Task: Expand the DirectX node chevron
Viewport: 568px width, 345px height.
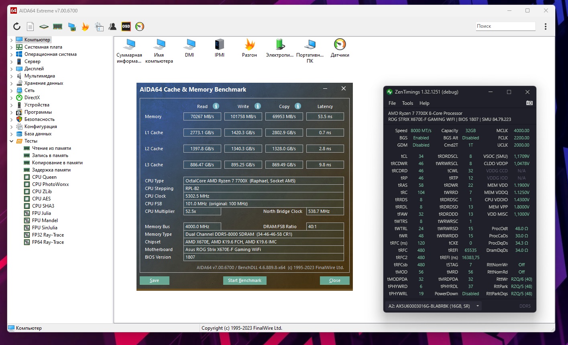Action: click(11, 98)
